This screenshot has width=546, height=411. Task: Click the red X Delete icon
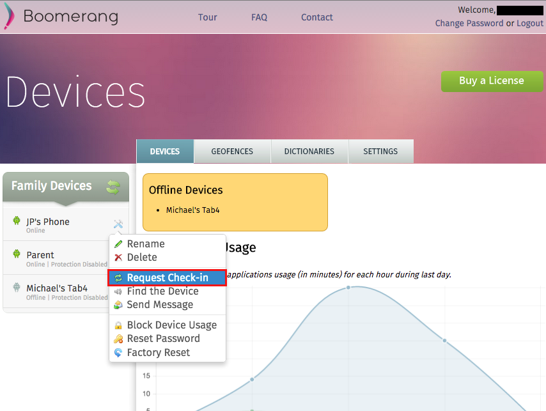(118, 258)
